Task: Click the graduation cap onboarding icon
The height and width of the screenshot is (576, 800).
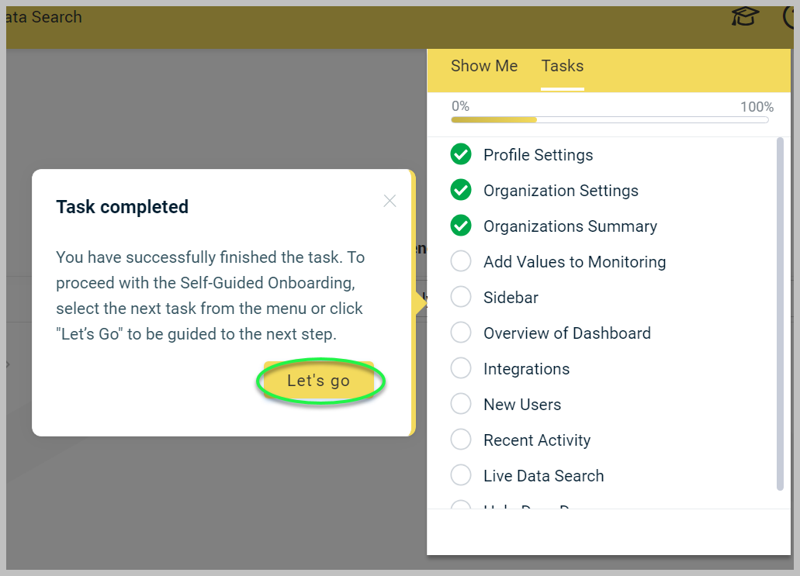Action: (x=745, y=17)
